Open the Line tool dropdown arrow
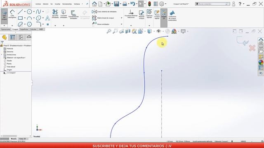Viewport: 264px width, 148px height. click(x=25, y=12)
